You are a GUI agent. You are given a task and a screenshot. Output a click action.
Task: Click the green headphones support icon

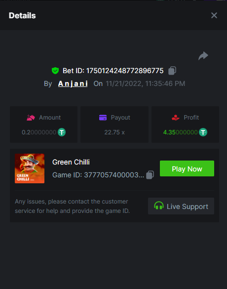click(159, 206)
